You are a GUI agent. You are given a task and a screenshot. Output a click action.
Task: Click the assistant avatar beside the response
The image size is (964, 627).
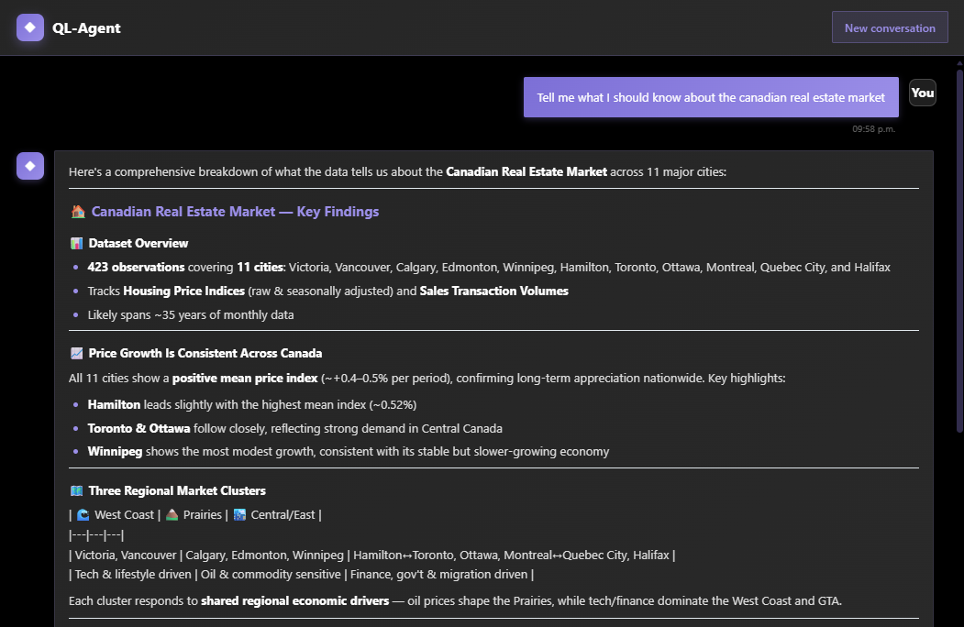pyautogui.click(x=30, y=166)
